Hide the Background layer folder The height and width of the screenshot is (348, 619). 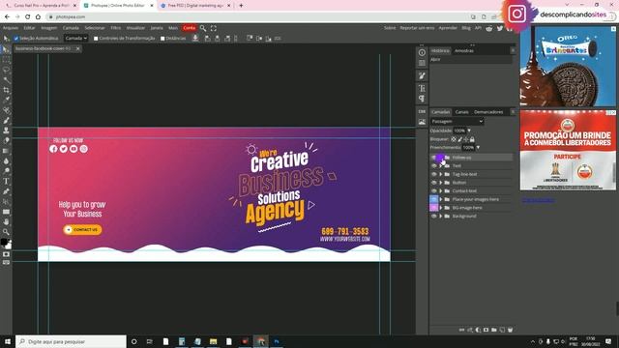(434, 217)
